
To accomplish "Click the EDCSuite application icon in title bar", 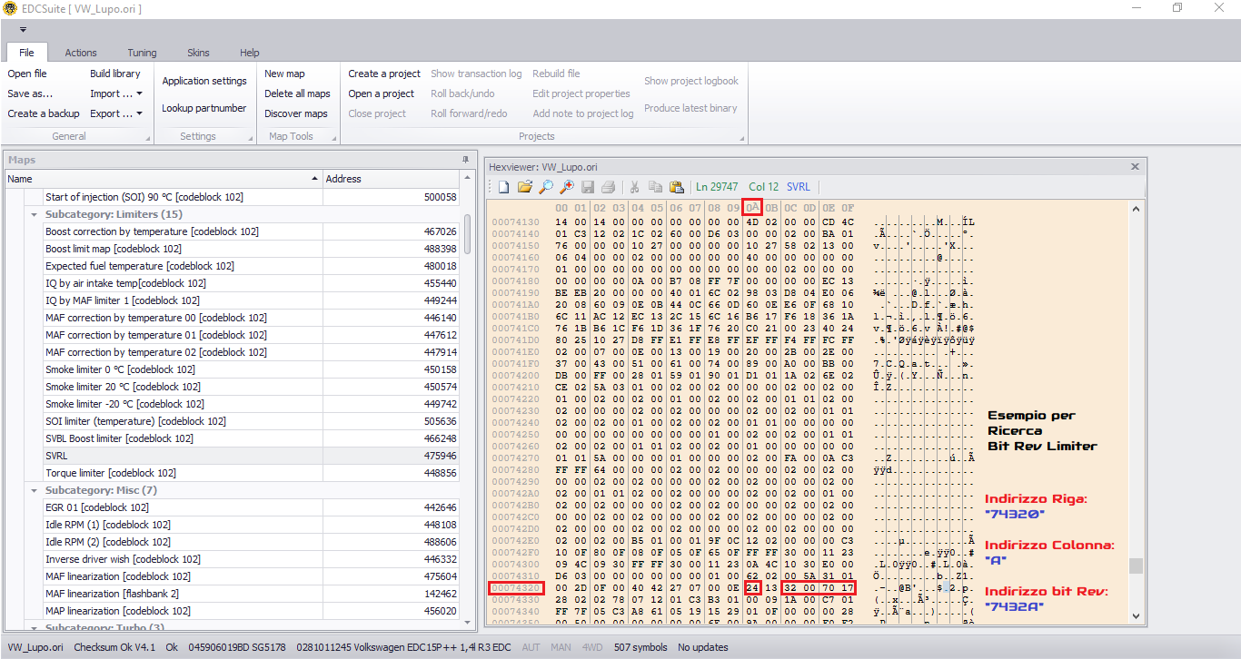I will point(9,8).
